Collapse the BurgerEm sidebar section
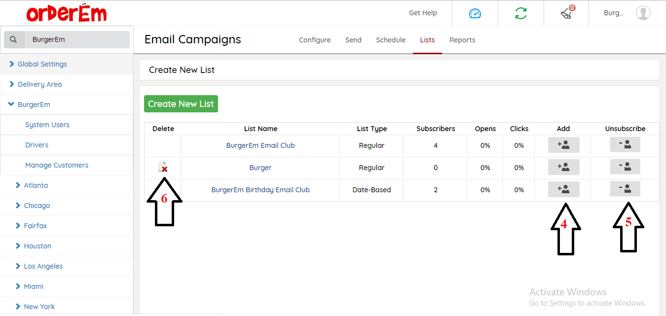This screenshot has height=316, width=666. pyautogui.click(x=34, y=105)
